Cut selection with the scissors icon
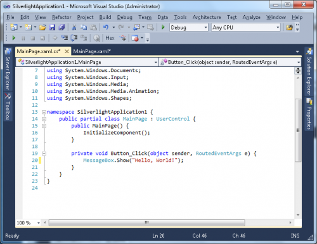Image resolution: width=317 pixels, height=244 pixels. tap(74, 27)
